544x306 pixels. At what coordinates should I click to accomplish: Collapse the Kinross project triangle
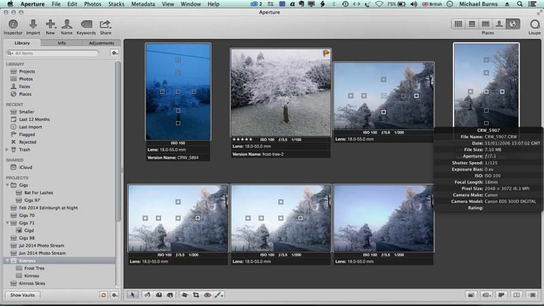coord(7,260)
